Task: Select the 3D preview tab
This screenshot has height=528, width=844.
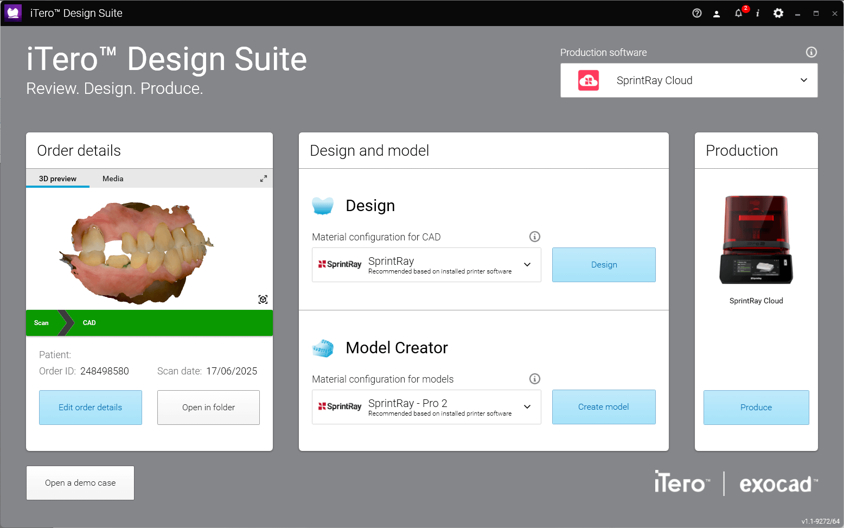Action: [57, 178]
